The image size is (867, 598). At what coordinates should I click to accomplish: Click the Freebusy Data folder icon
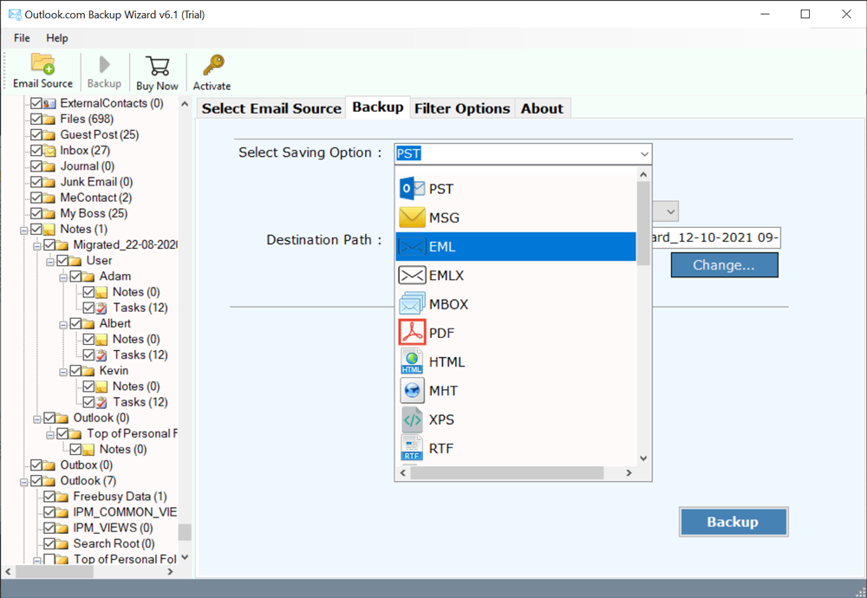[62, 497]
